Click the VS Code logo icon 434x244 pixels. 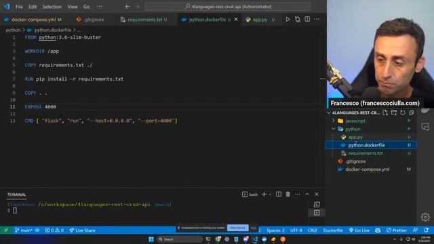tap(7, 6)
